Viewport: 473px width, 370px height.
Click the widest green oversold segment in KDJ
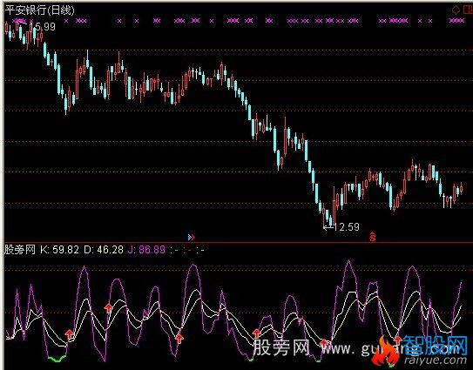pyautogui.click(x=57, y=359)
